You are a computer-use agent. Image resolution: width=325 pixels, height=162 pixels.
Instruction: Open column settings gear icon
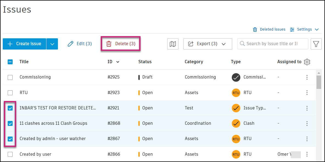click(x=307, y=62)
